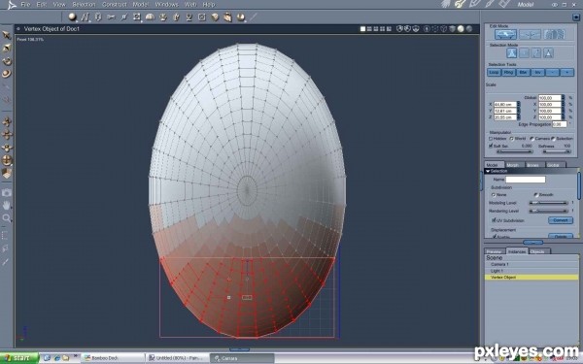Activate the arrow selection tool in left toolbar

click(7, 35)
